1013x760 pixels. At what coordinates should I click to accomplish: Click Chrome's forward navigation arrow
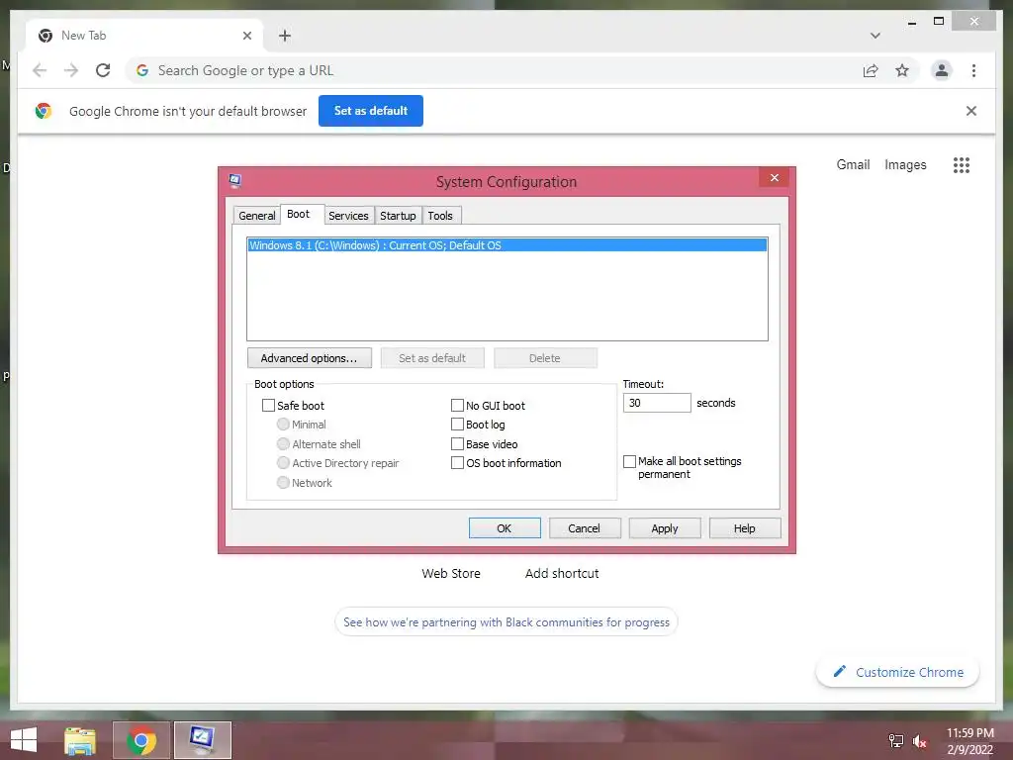point(71,70)
